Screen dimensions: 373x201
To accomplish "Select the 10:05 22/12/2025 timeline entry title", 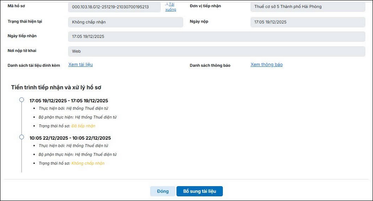I will (70, 138).
